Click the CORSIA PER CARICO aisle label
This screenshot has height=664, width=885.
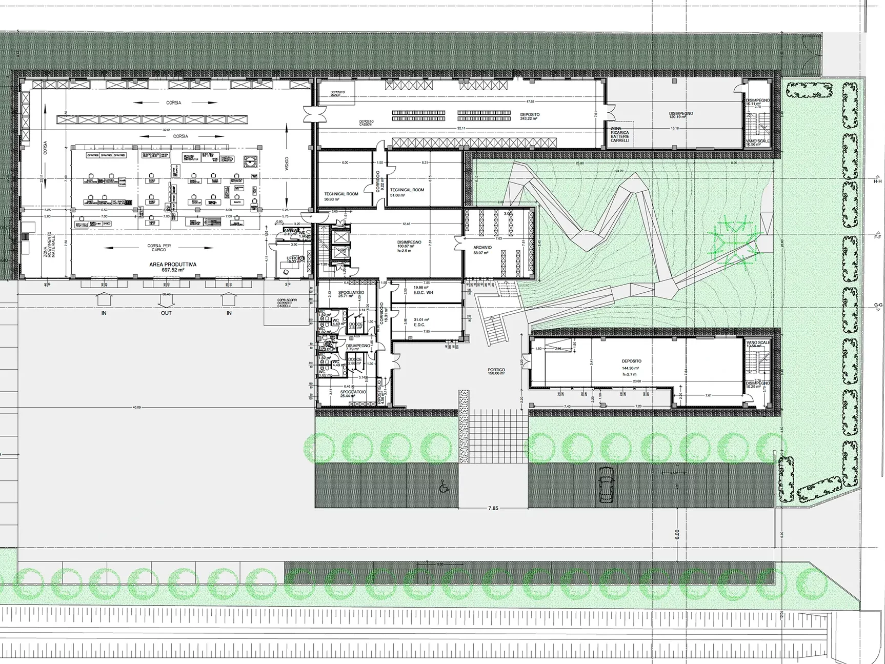159,248
